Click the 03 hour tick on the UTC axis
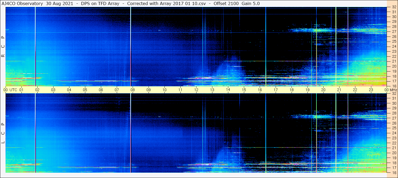Viewport: 398px width, 178px height. [53, 90]
